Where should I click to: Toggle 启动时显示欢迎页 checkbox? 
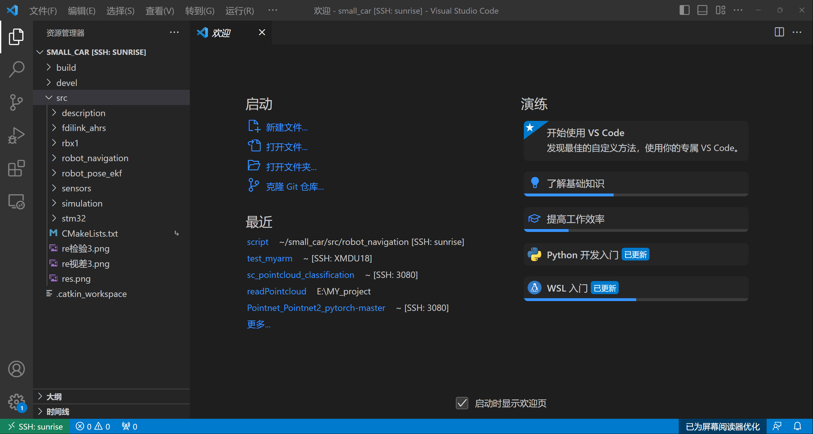point(462,403)
